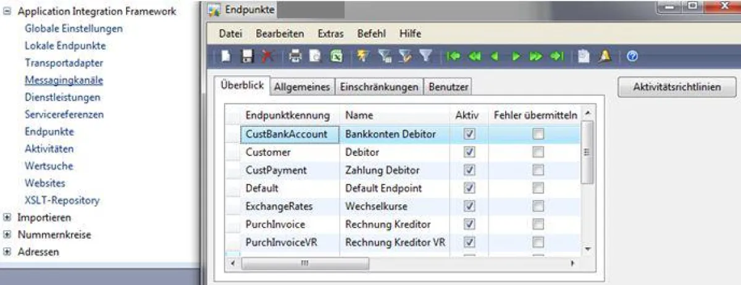Viewport: 741px width, 285px height.
Task: Enable Fehler übermitteln for CustBankAccount
Action: (x=539, y=134)
